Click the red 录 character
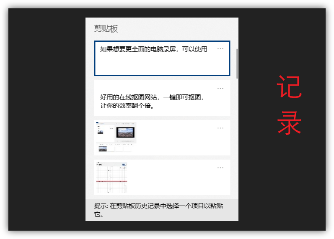This screenshot has width=334, height=239. coord(289,123)
